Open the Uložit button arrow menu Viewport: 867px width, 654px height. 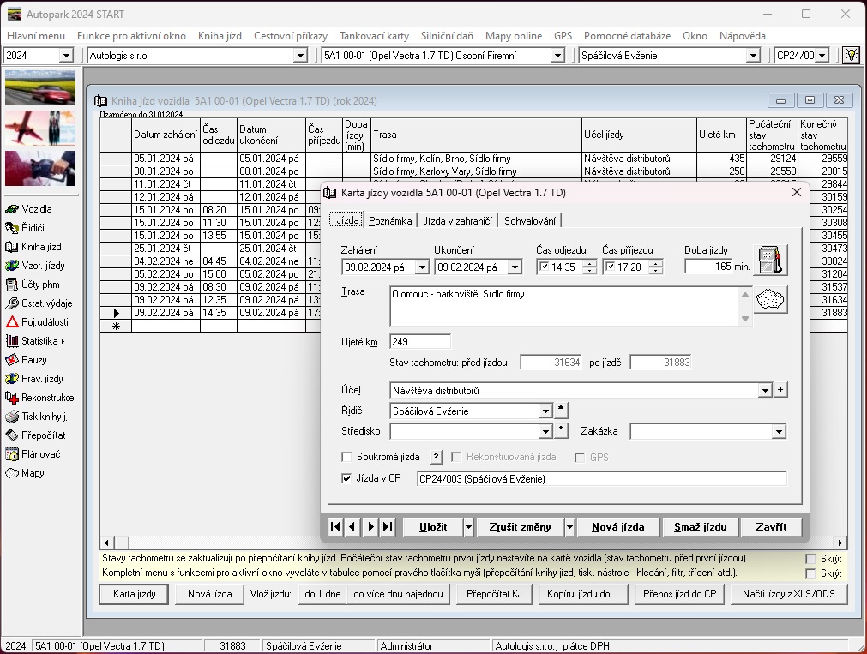pyautogui.click(x=468, y=527)
